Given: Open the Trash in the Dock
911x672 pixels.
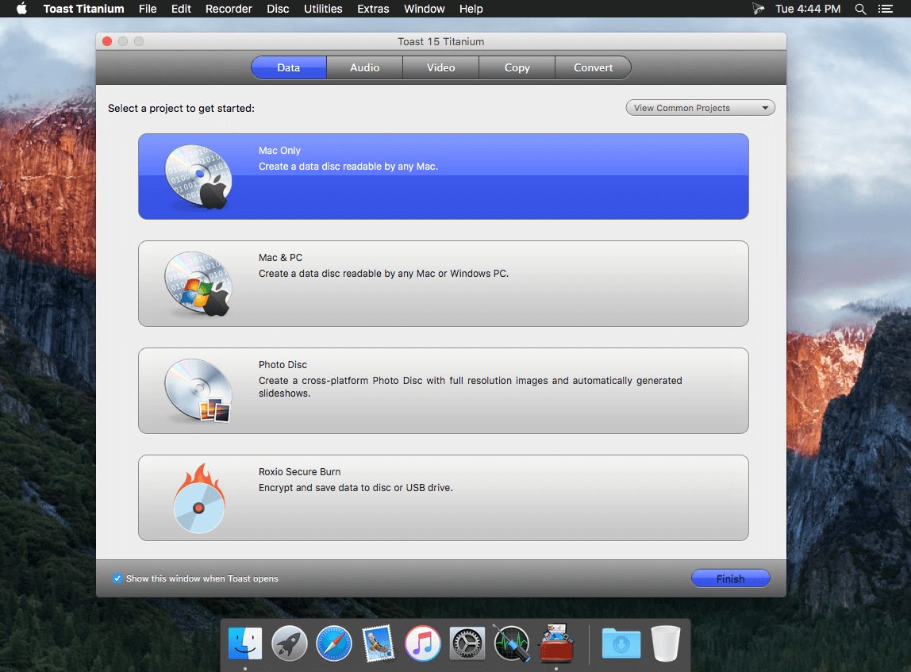Looking at the screenshot, I should click(666, 643).
